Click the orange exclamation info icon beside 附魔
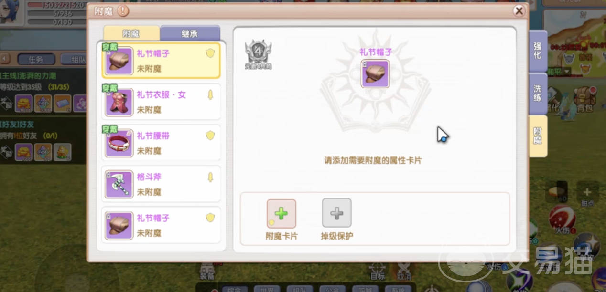606x292 pixels. 123,11
